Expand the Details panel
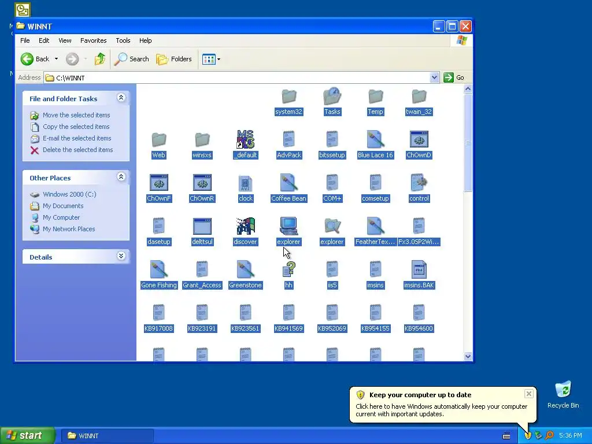Viewport: 592px width, 444px height. [121, 256]
